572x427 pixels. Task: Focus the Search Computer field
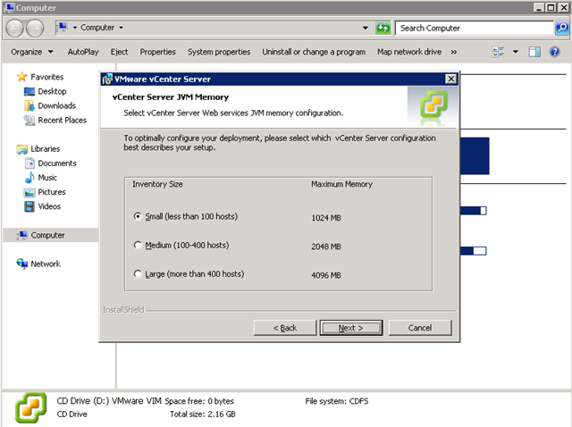(475, 28)
